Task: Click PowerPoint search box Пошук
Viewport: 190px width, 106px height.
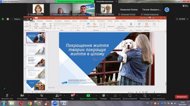Action: click(102, 18)
